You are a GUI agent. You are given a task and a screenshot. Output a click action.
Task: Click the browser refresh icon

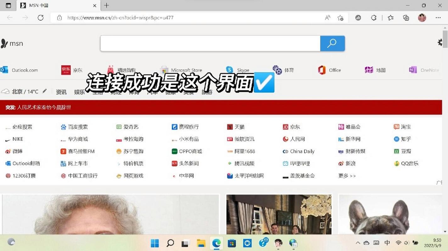41,18
